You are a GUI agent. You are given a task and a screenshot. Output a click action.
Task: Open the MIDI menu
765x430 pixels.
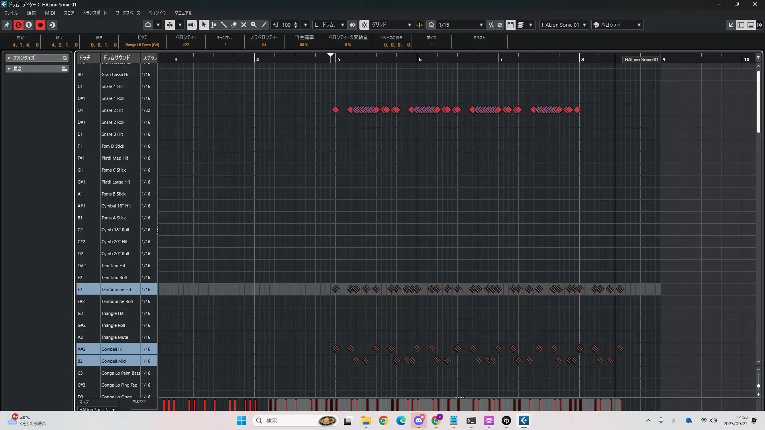point(50,13)
